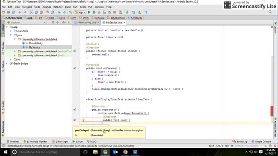Click the Open folder toolbar icon

pyautogui.click(x=3, y=12)
